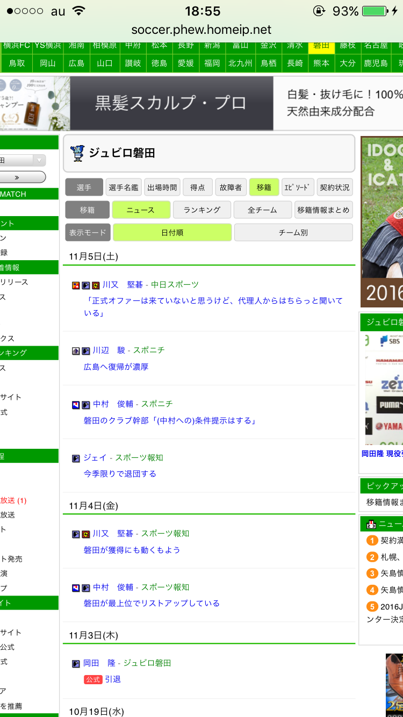Image resolution: width=403 pixels, height=717 pixels.
Task: Open the 今季限りで退団する article link
Action: (x=120, y=474)
